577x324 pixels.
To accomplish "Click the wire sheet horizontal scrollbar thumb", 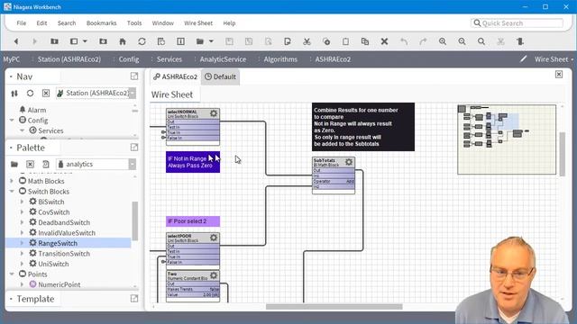I will (x=334, y=306).
